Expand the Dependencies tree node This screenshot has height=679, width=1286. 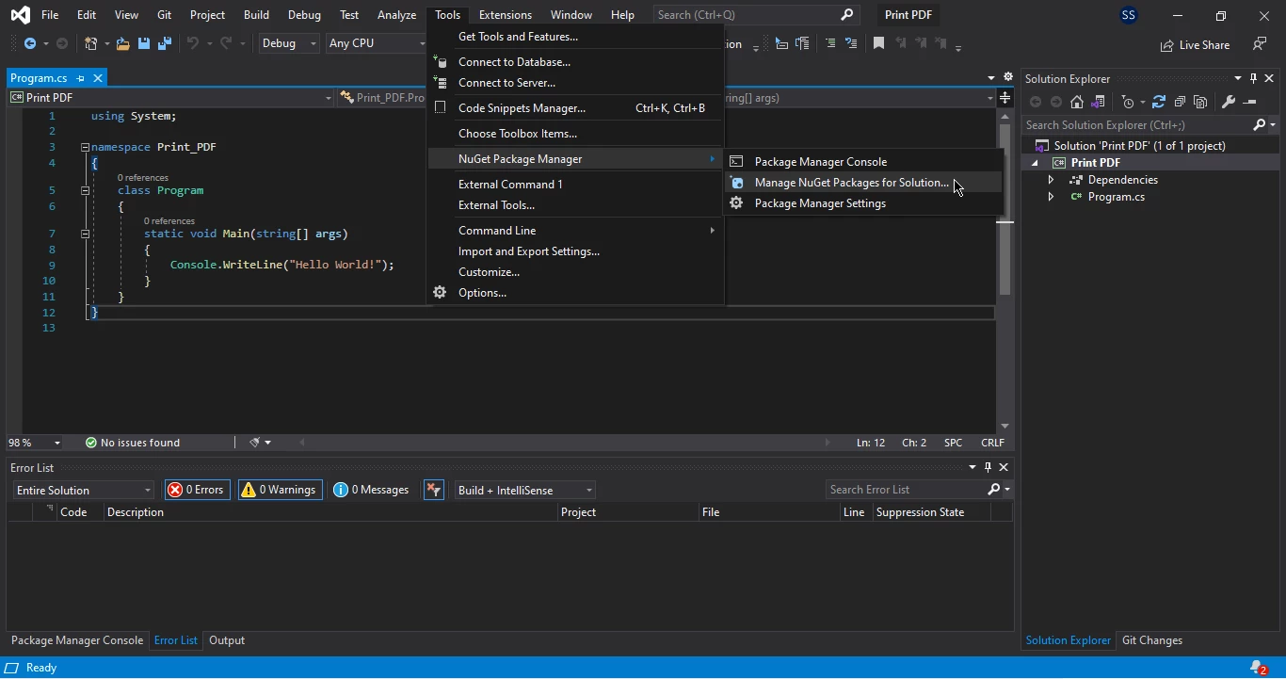1051,180
